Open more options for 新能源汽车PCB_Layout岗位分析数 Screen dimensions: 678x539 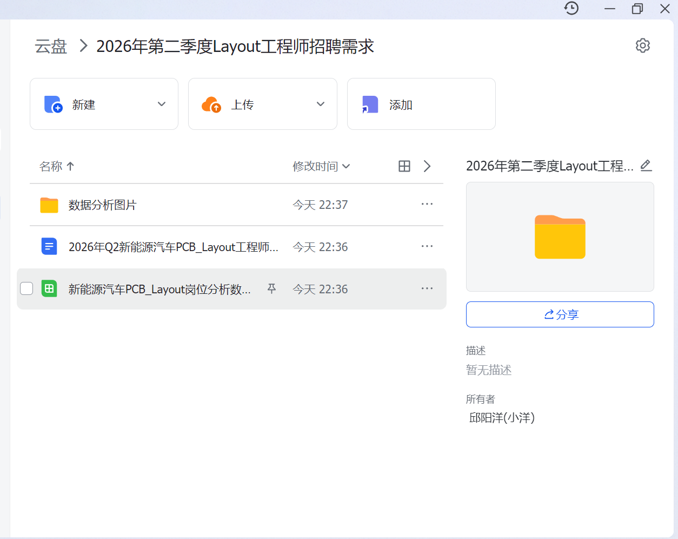(x=427, y=288)
